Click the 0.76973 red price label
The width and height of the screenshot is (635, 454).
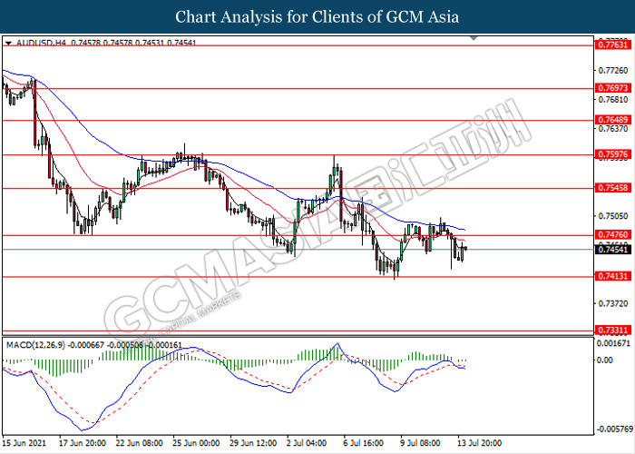pos(613,88)
